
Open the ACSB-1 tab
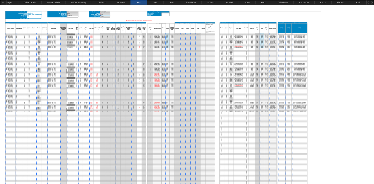pos(211,2)
